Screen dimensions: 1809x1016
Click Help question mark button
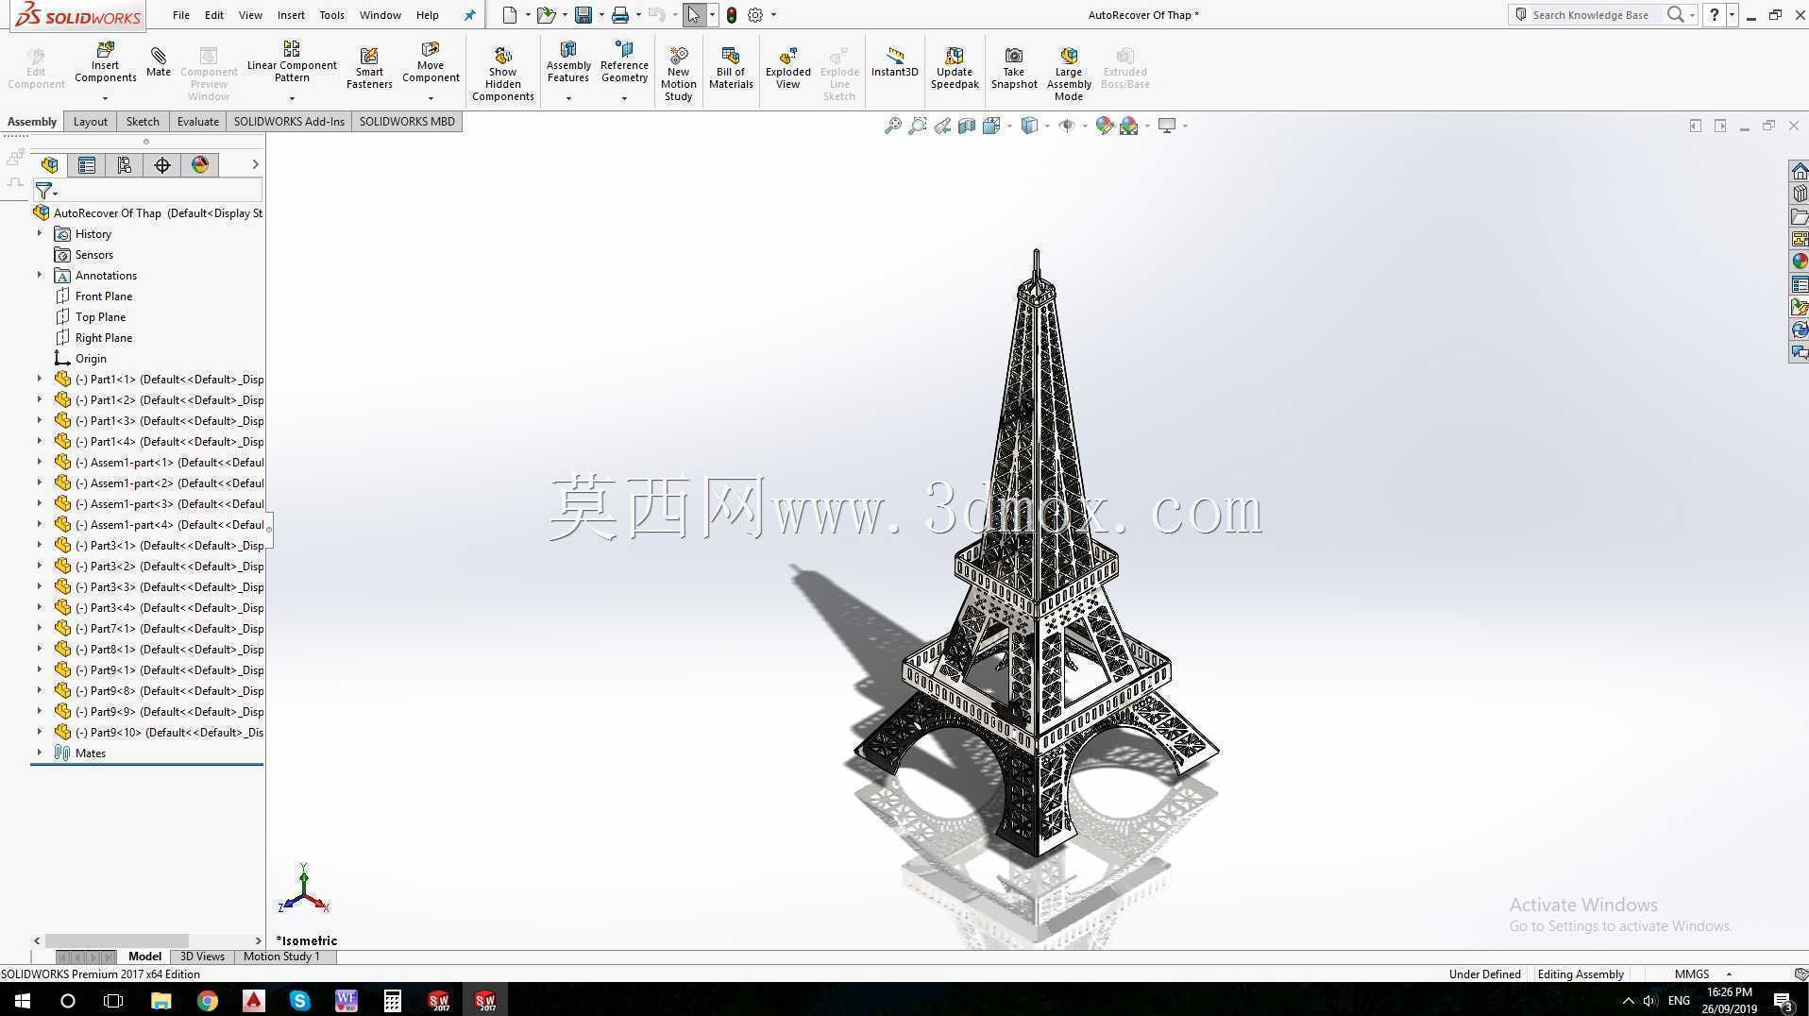(x=1714, y=14)
